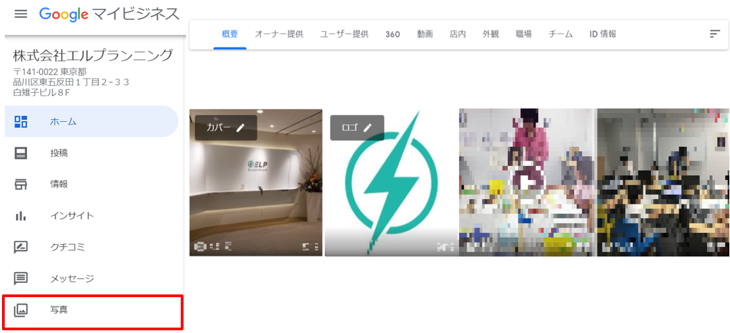Click the 情報 storefront icon
The width and height of the screenshot is (730, 333).
21,184
